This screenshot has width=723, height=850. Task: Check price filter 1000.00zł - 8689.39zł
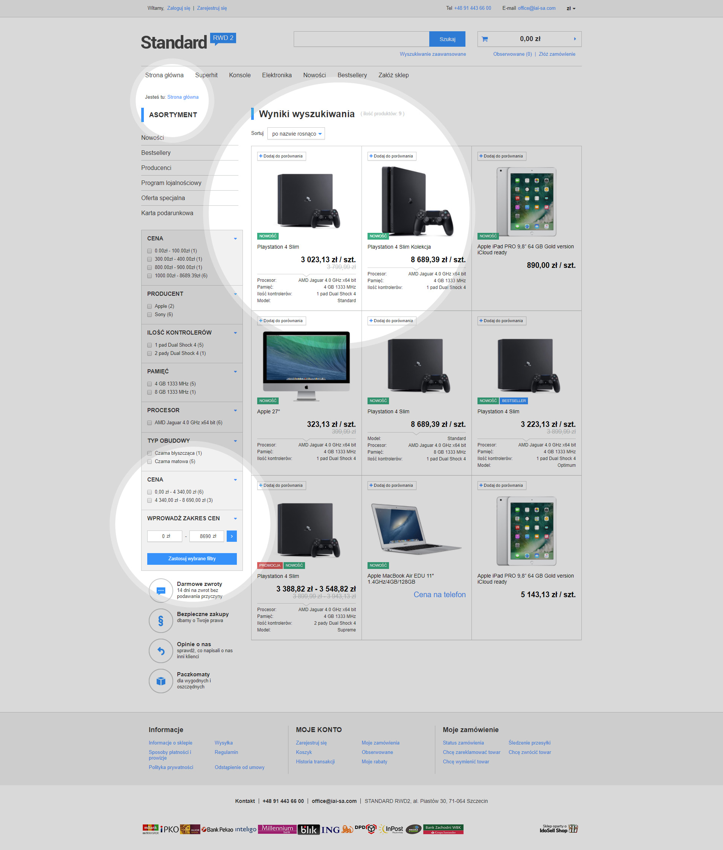[149, 276]
